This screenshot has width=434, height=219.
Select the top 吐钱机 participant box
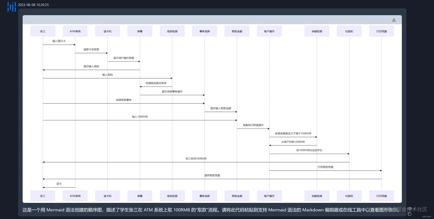pos(349,31)
